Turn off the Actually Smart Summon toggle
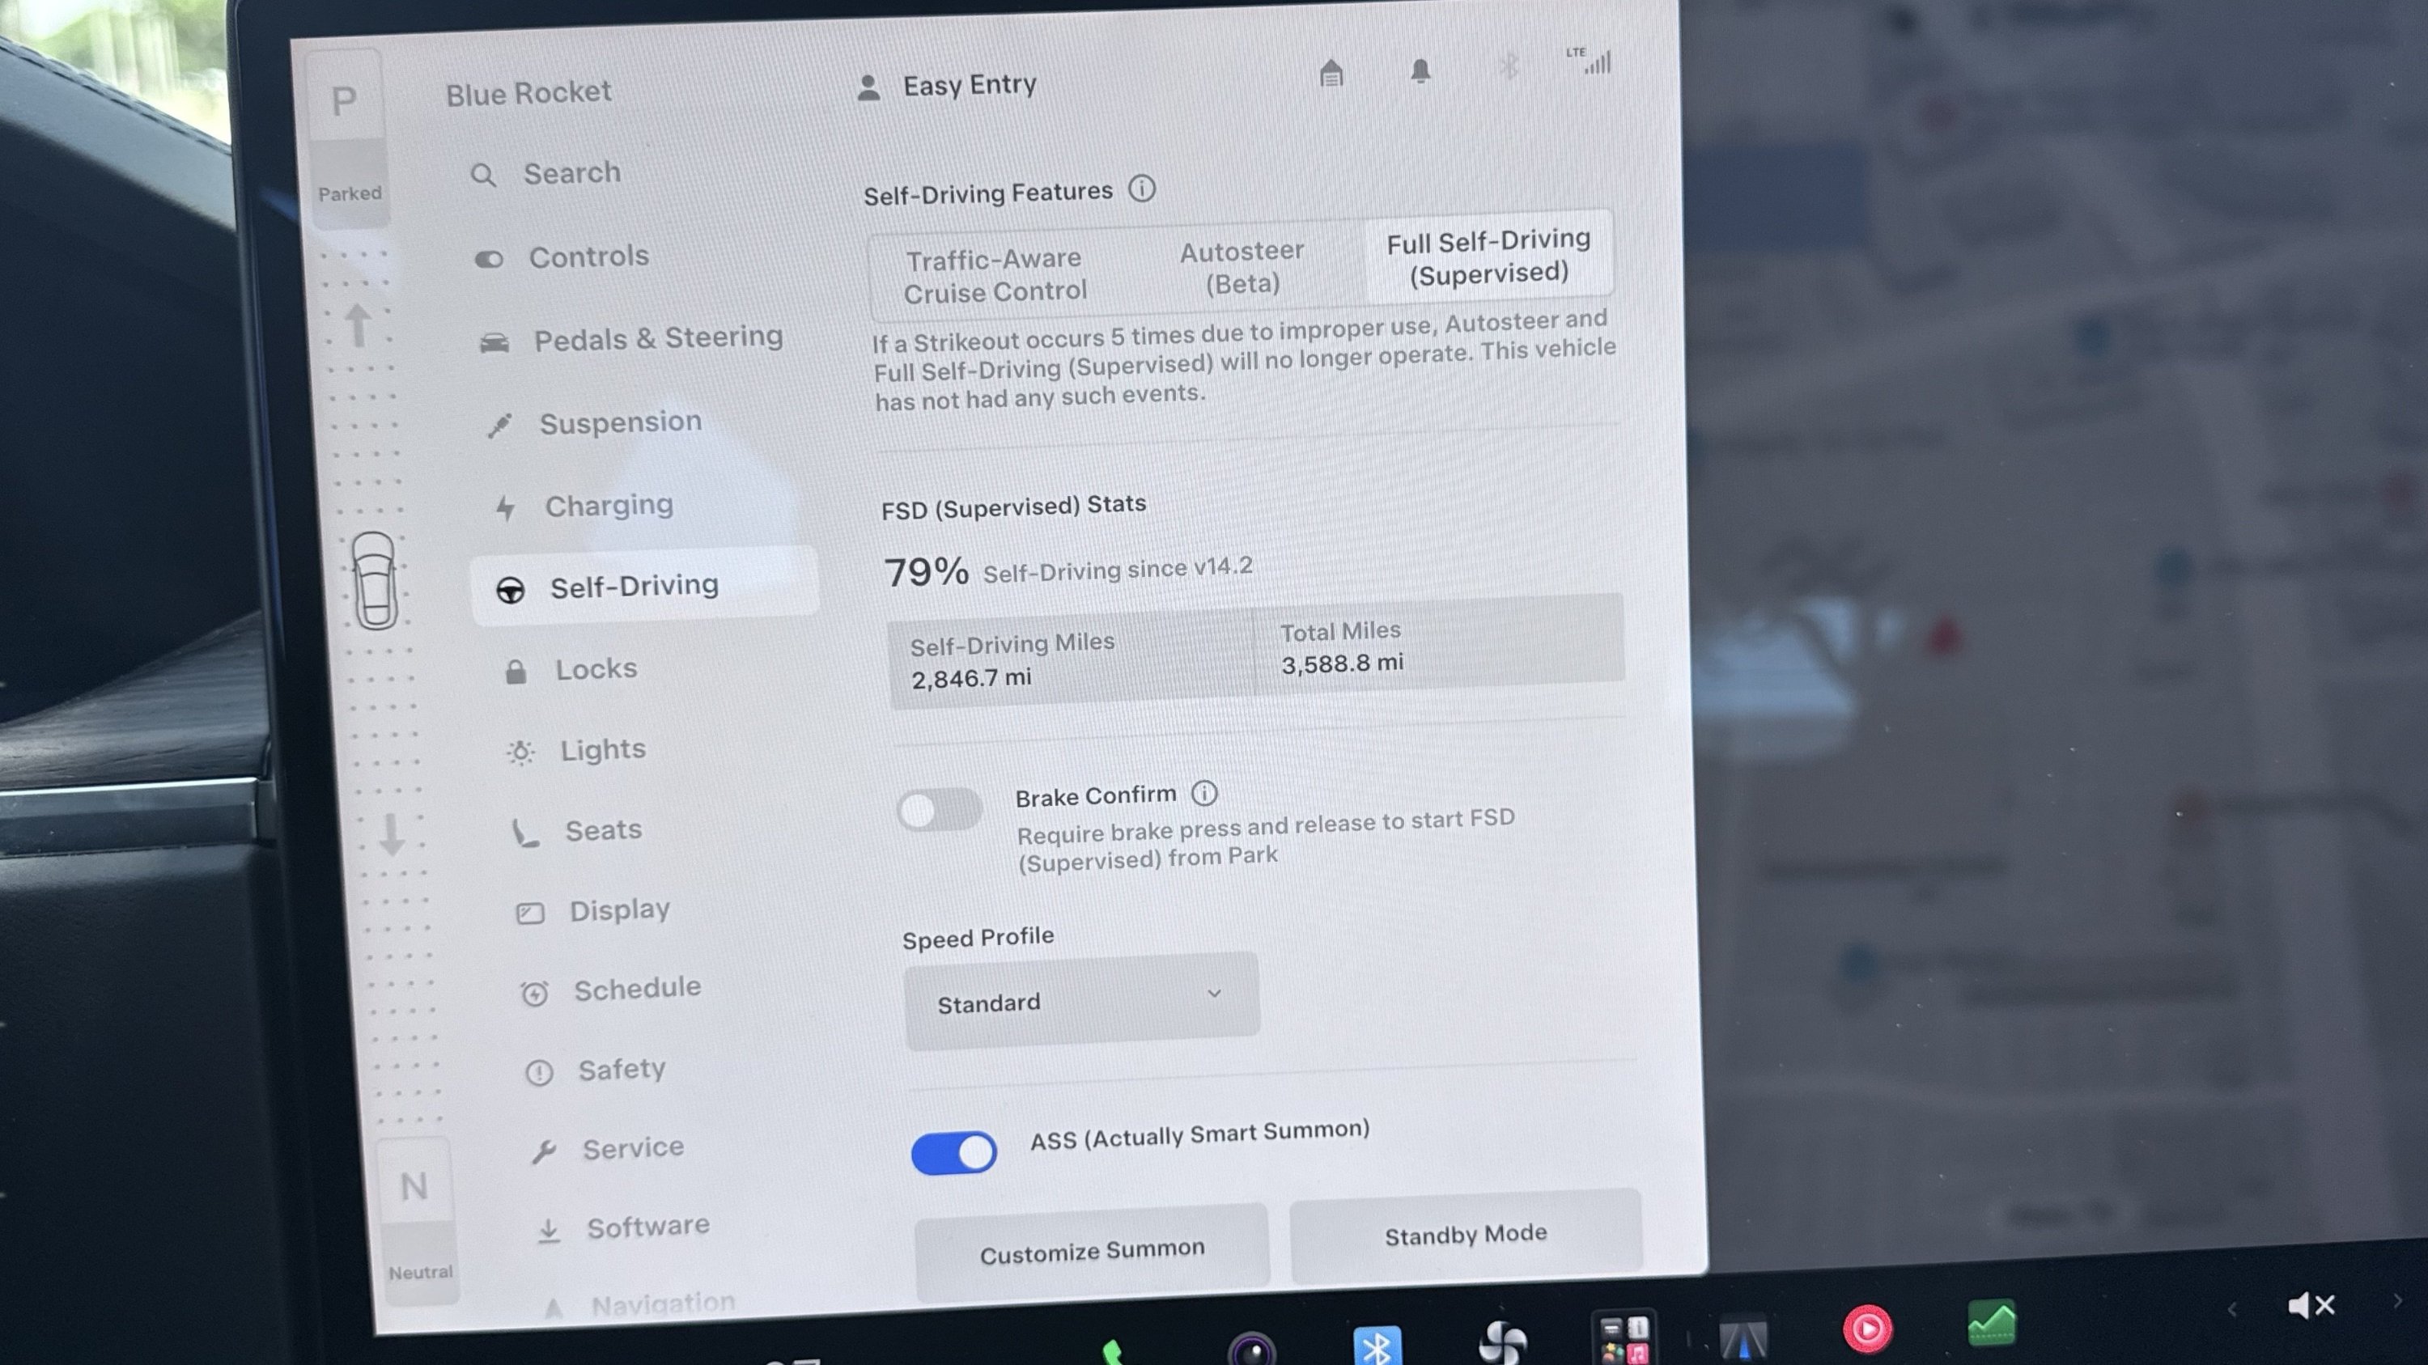 point(953,1153)
